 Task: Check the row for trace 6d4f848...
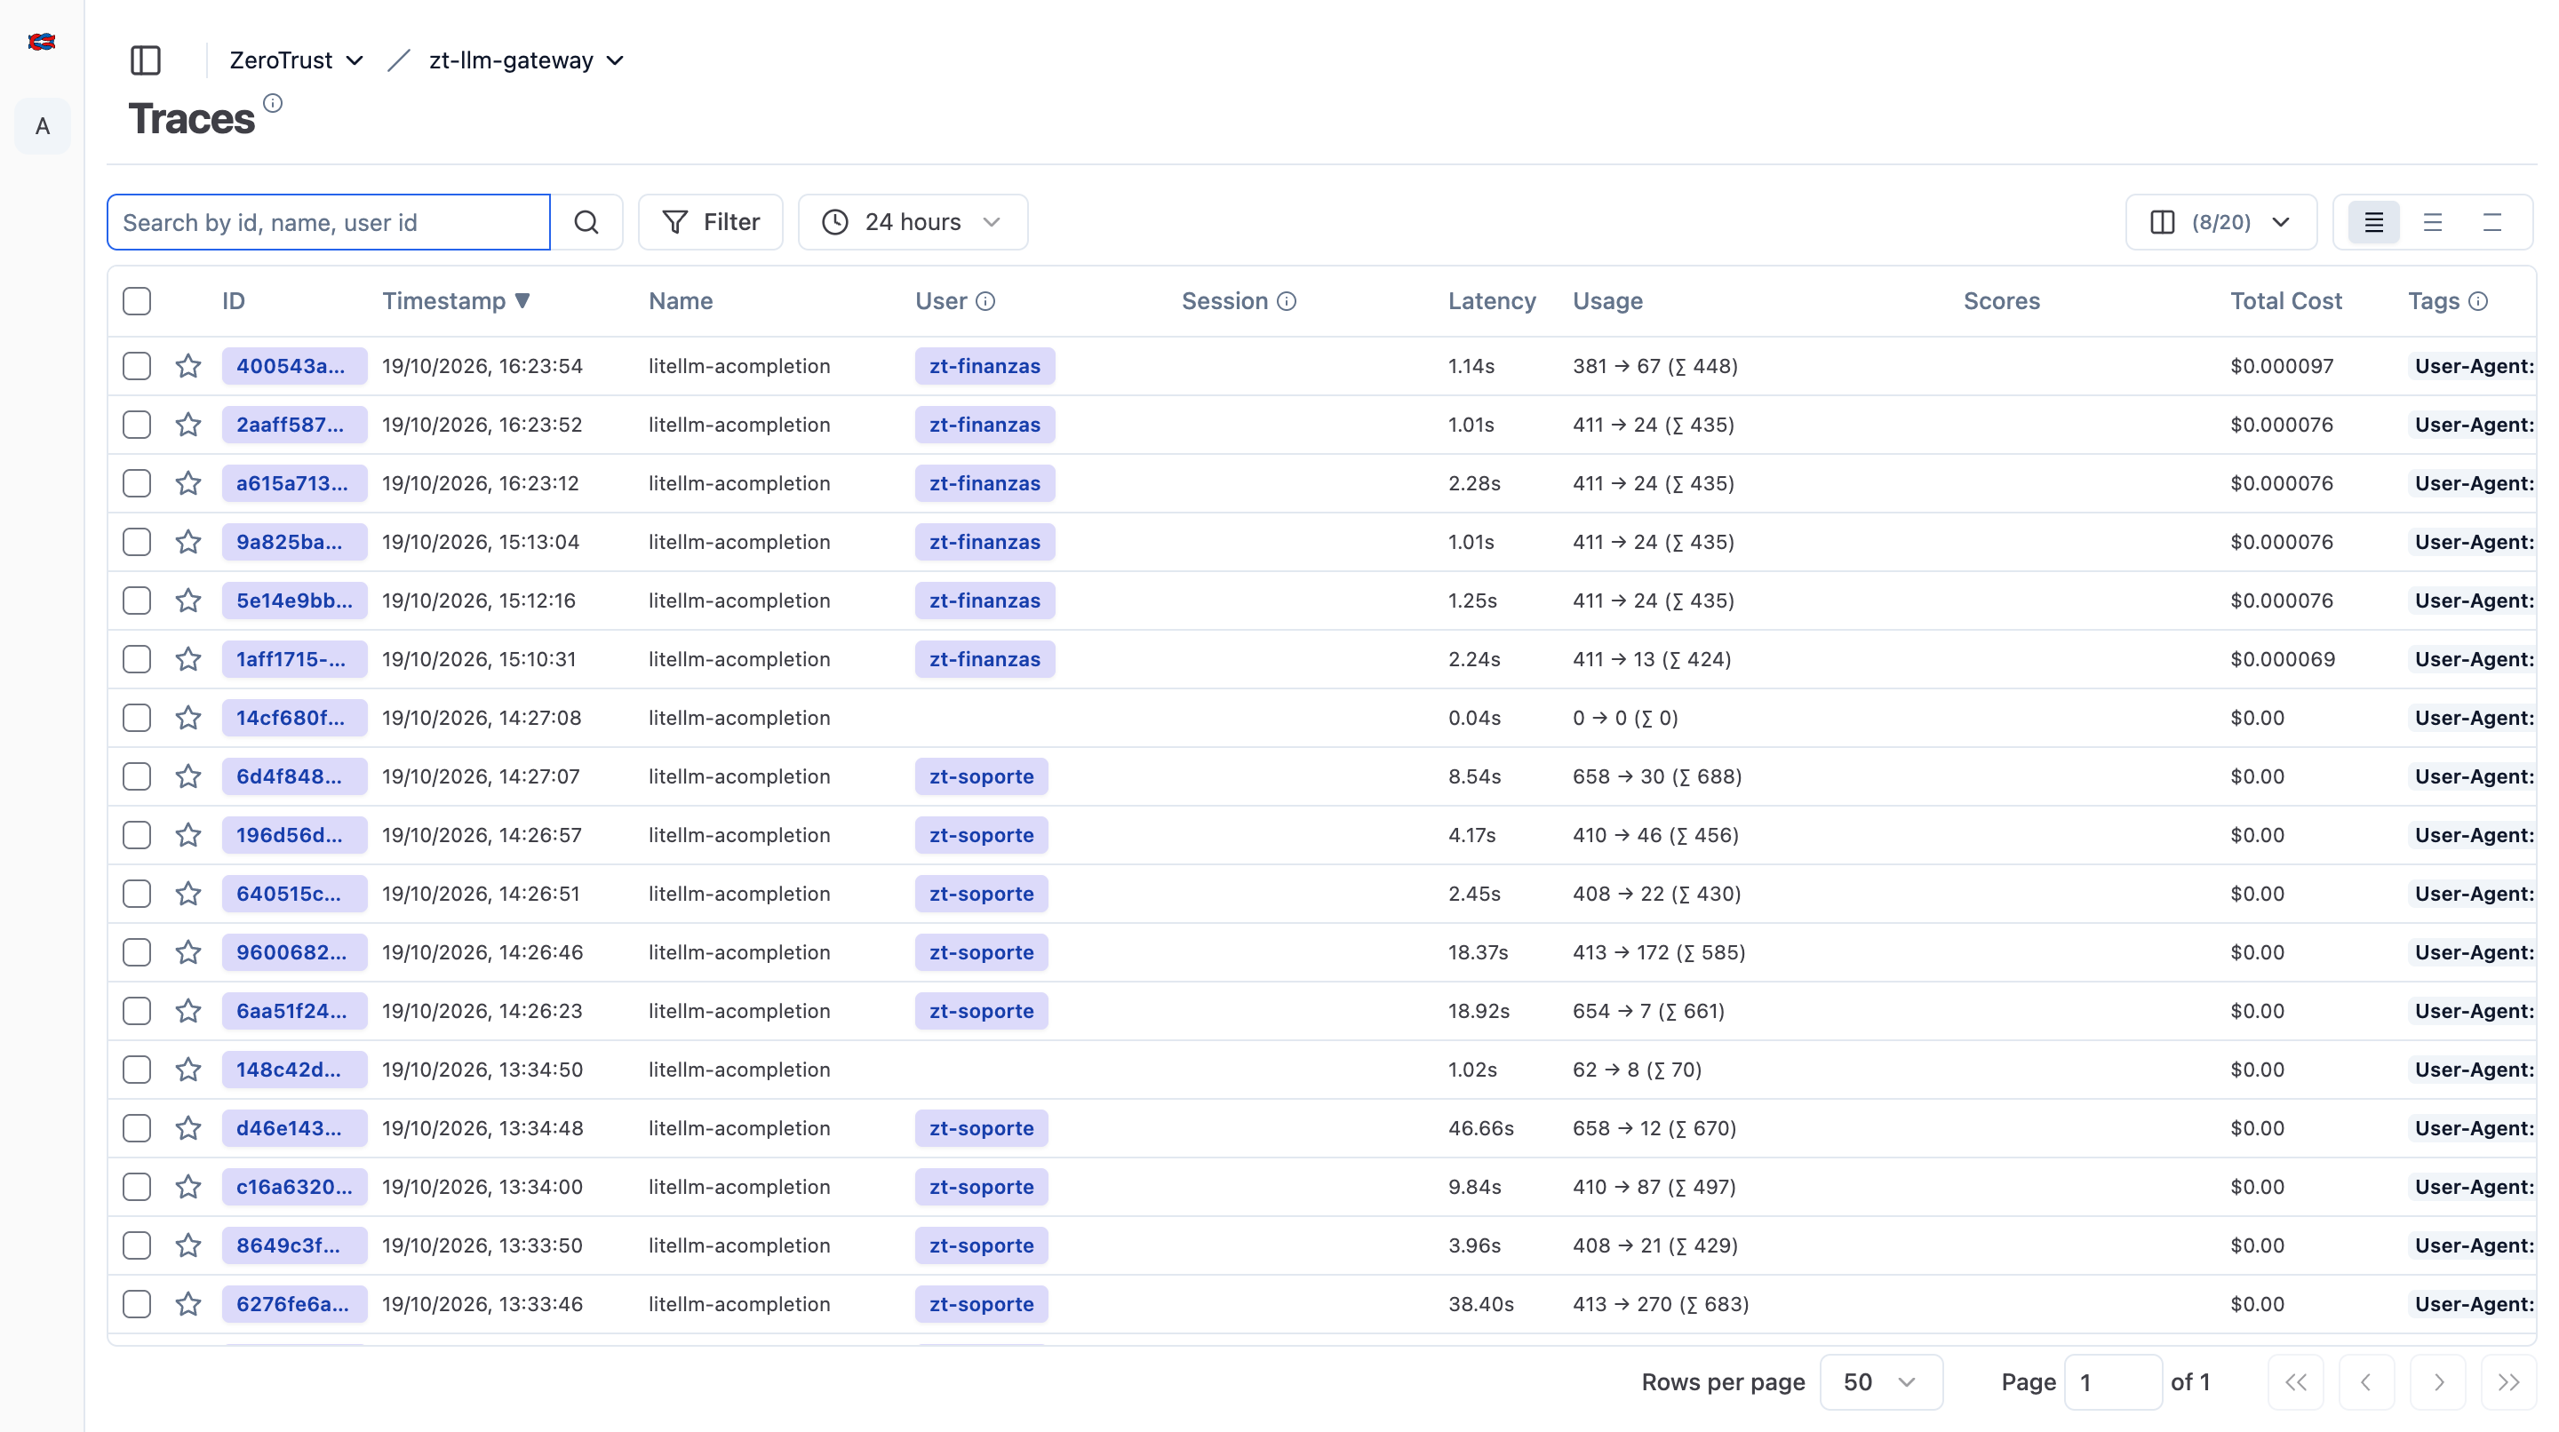point(137,776)
